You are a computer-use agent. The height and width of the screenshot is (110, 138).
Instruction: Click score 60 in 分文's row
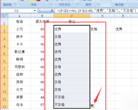pos(42,90)
